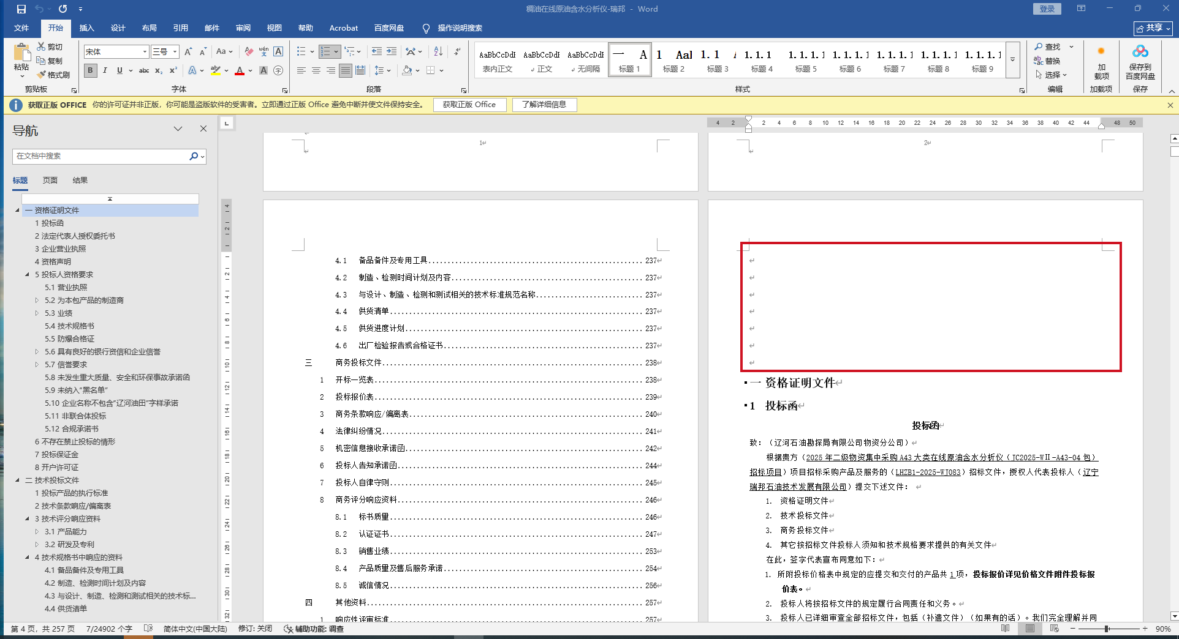1179x639 pixels.
Task: Click the word count 7/24902 个字
Action: (109, 629)
